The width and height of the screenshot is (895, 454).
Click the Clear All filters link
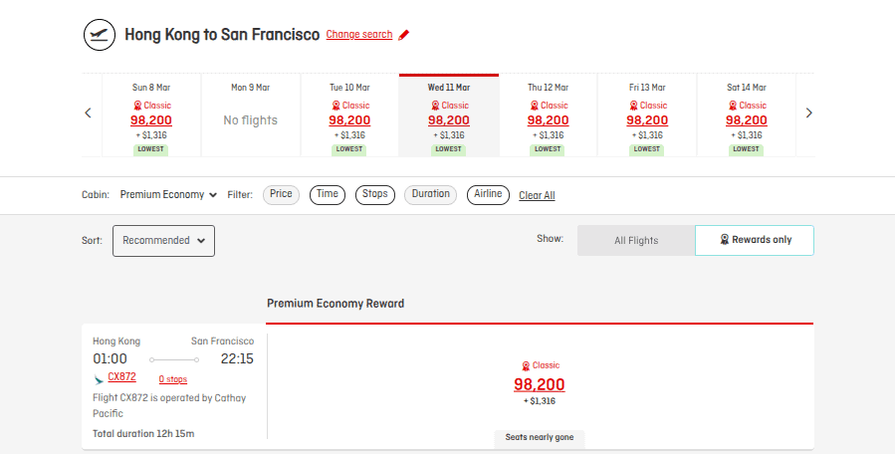[x=537, y=195]
